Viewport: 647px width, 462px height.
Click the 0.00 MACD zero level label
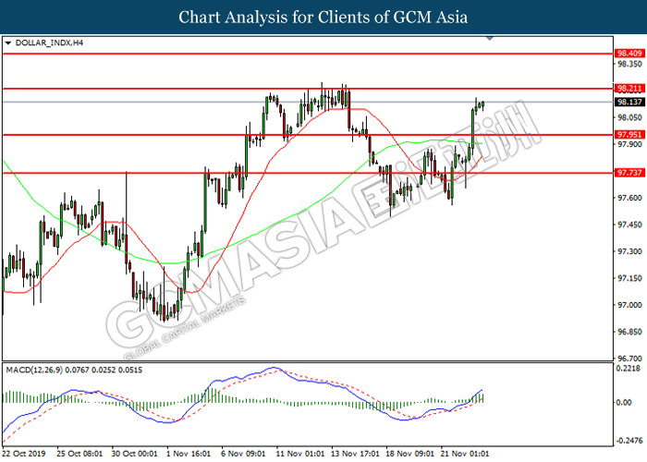tap(624, 402)
